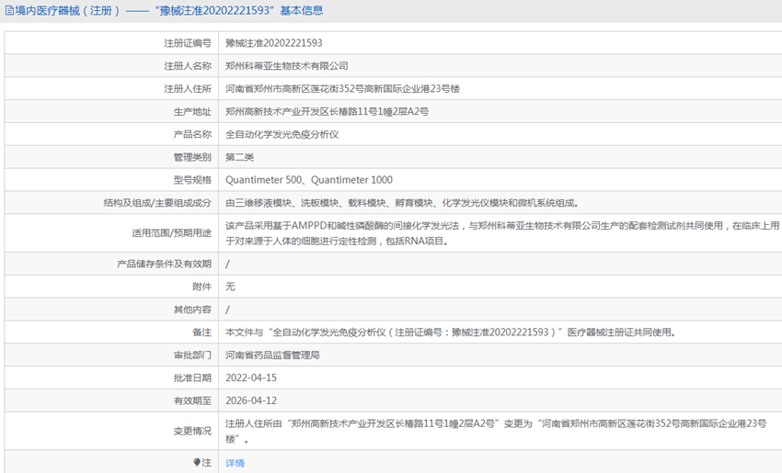Click approving department 河南省药品监督管理局
This screenshot has width=782, height=473.
tap(272, 355)
